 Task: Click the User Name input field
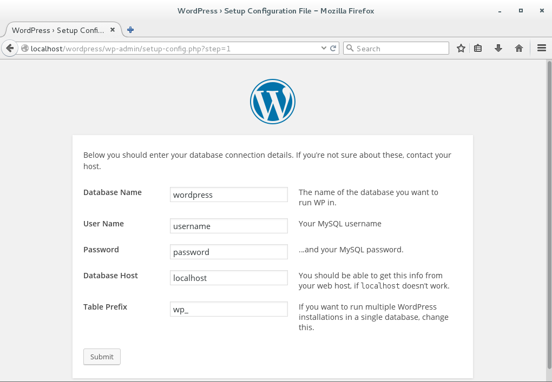pos(229,226)
